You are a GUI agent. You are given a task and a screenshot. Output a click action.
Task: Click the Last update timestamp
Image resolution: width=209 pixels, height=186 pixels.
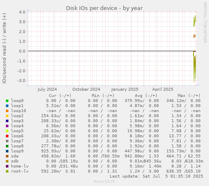click(156, 176)
